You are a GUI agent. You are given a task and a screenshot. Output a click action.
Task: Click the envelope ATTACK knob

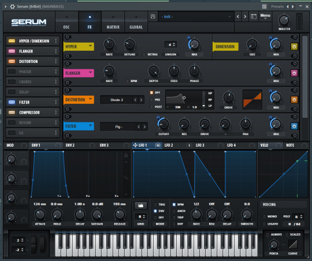(40, 214)
